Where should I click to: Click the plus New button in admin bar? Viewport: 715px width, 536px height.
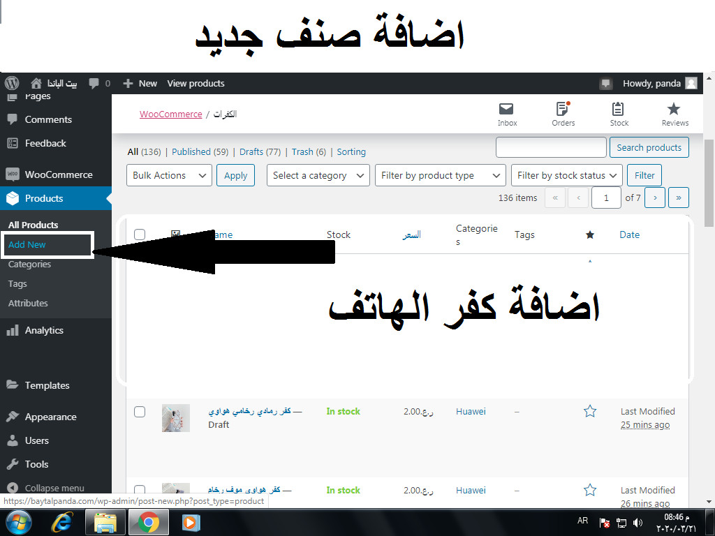[x=140, y=84]
